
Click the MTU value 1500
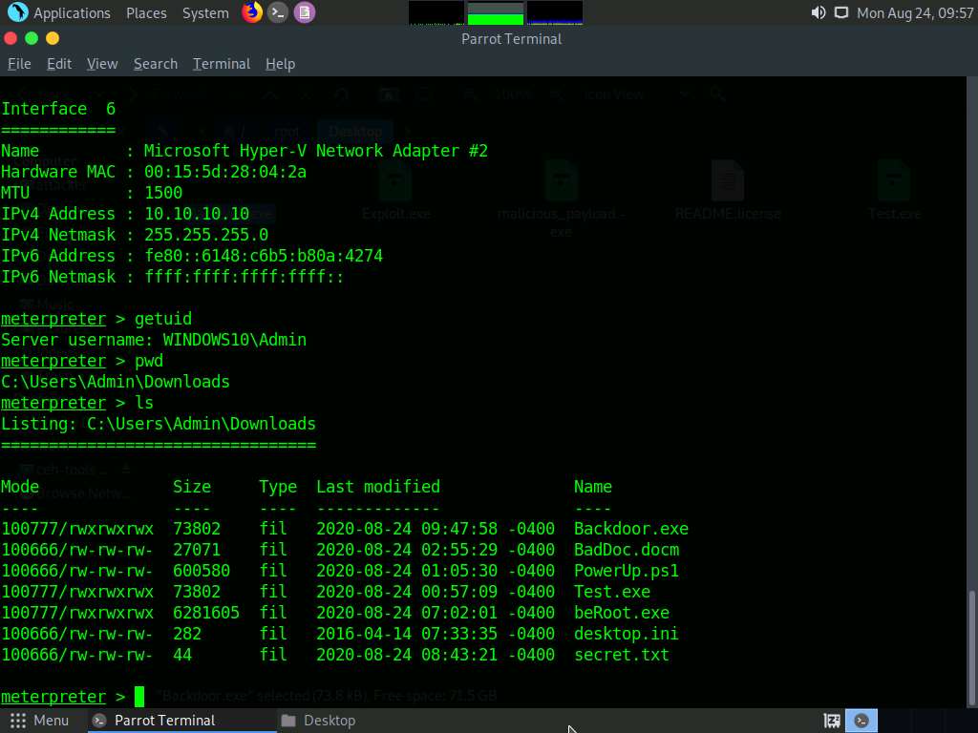pyautogui.click(x=162, y=193)
